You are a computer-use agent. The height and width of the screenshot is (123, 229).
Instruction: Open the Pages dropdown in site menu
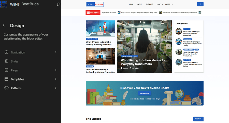coord(168,4)
